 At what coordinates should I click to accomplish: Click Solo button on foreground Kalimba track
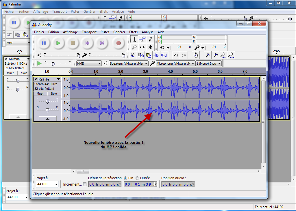tap(54, 94)
